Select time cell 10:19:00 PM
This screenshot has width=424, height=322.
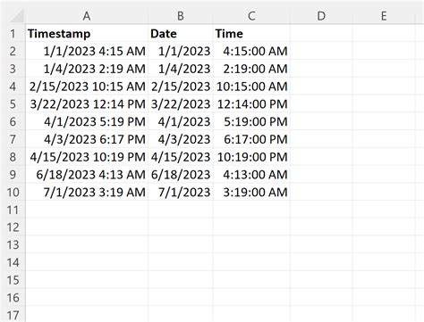(x=251, y=157)
